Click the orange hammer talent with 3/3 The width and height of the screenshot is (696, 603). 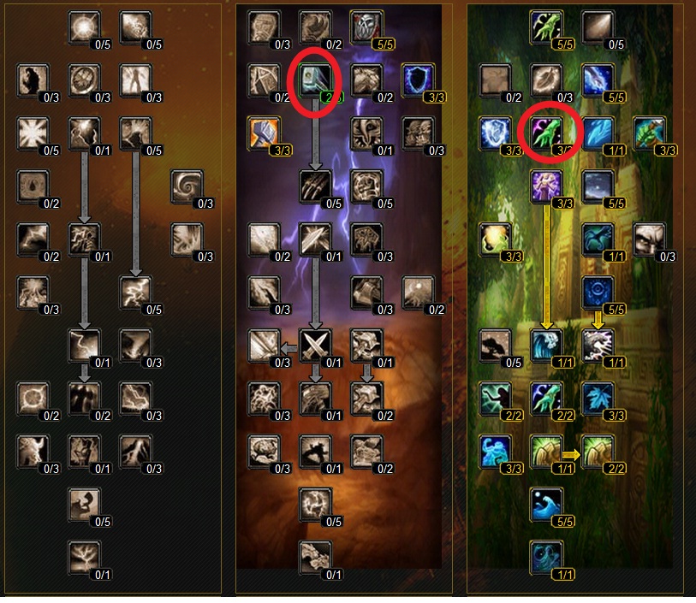coord(264,133)
